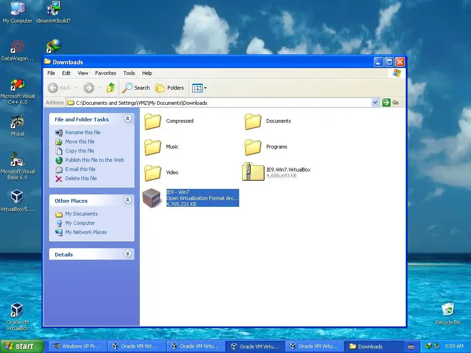Screen dimensions: 471x353
Task: Open the Help menu
Action: coord(147,73)
